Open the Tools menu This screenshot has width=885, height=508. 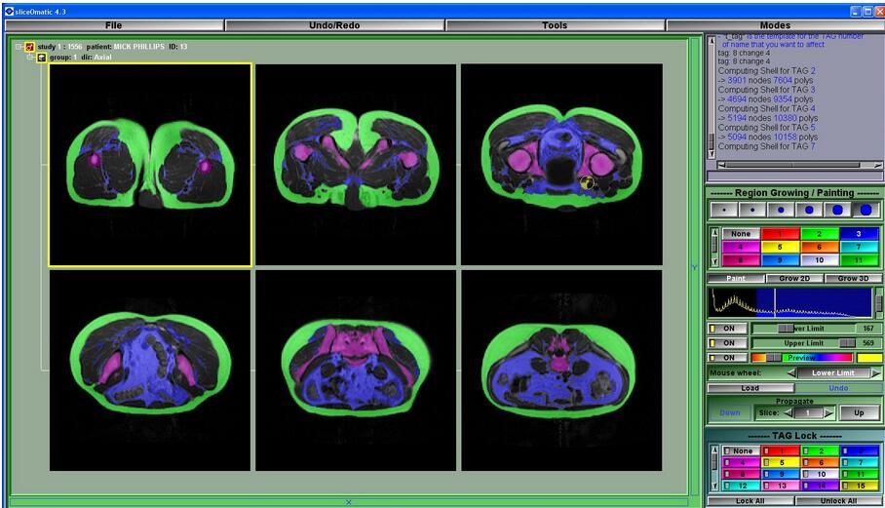(x=555, y=25)
